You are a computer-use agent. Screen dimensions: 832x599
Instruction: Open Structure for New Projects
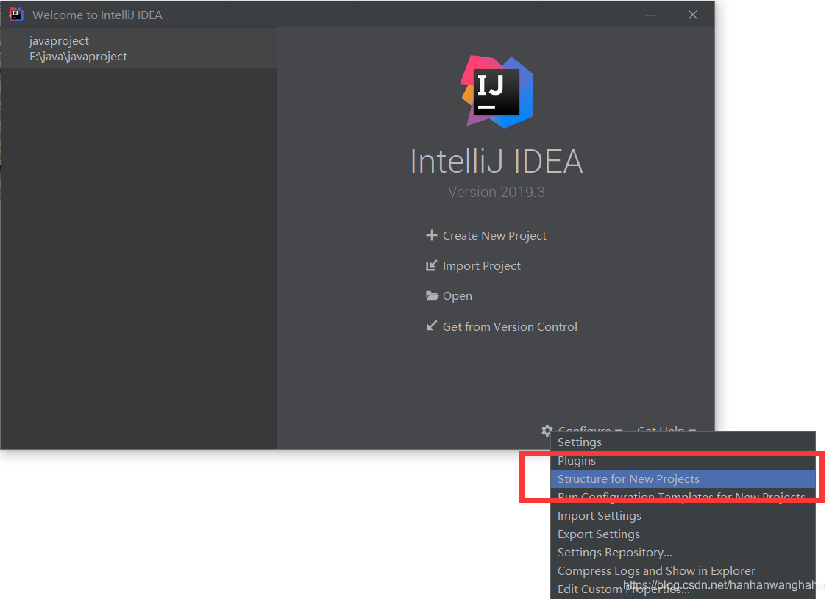[x=627, y=478]
